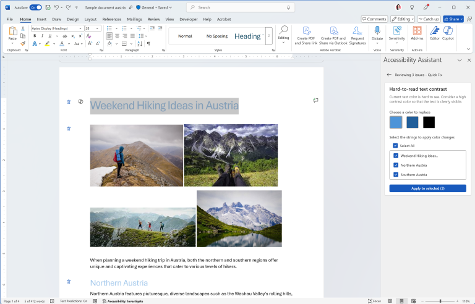Start a numbered list

coord(124,28)
